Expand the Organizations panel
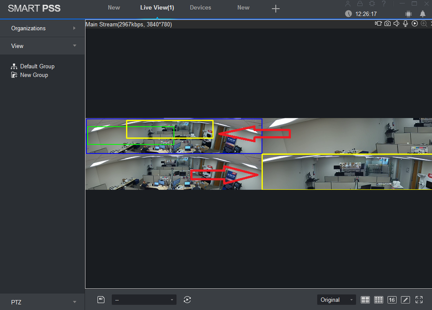 (x=42, y=28)
